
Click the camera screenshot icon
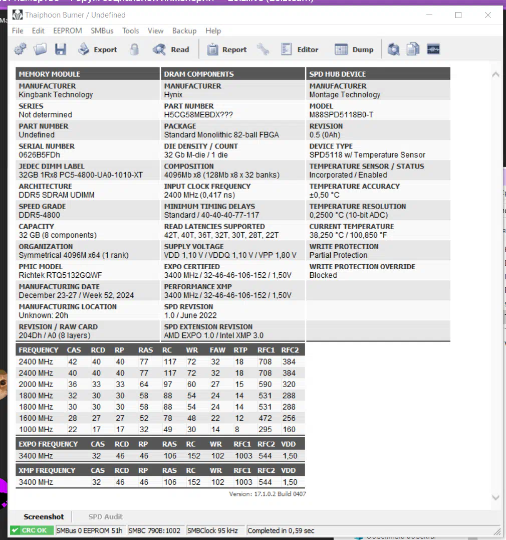pyautogui.click(x=393, y=49)
